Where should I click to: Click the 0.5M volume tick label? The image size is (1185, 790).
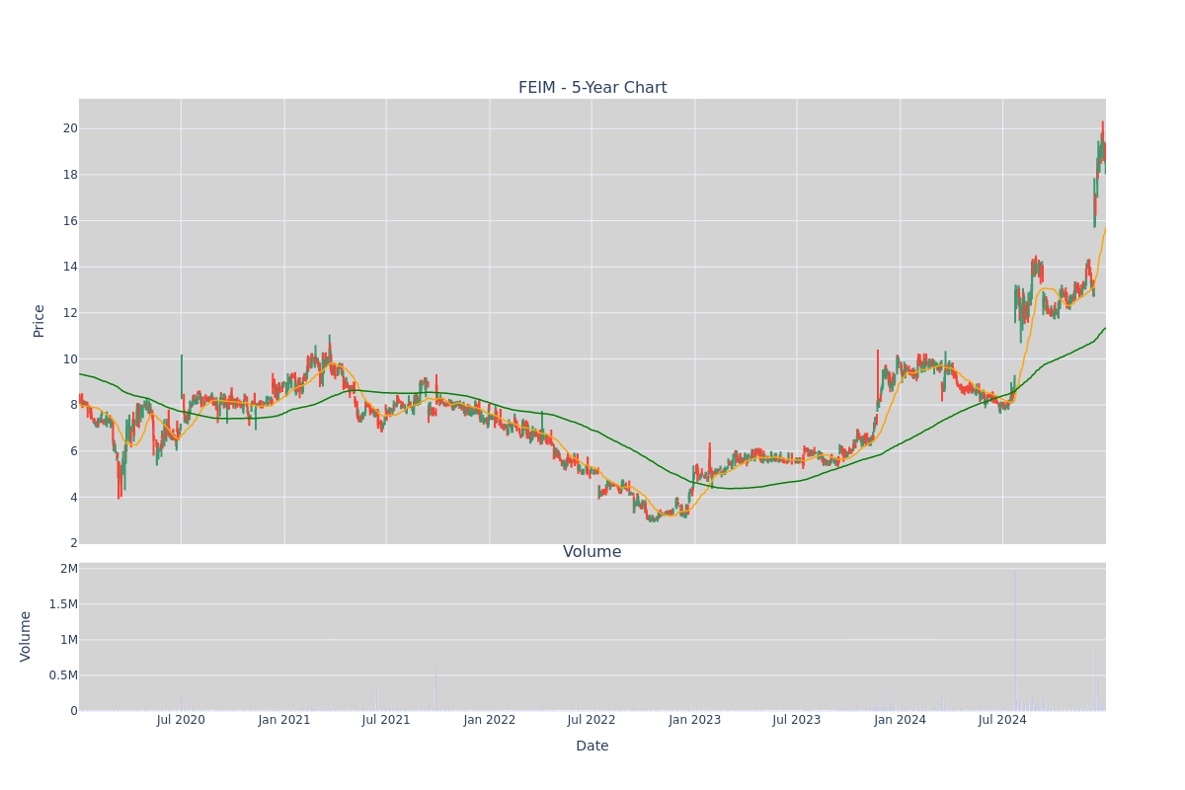pos(61,675)
